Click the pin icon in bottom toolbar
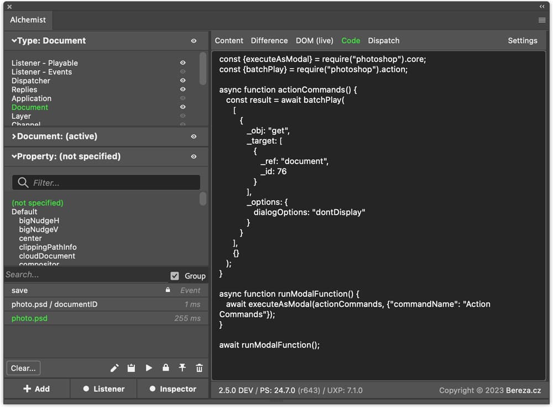 point(182,368)
